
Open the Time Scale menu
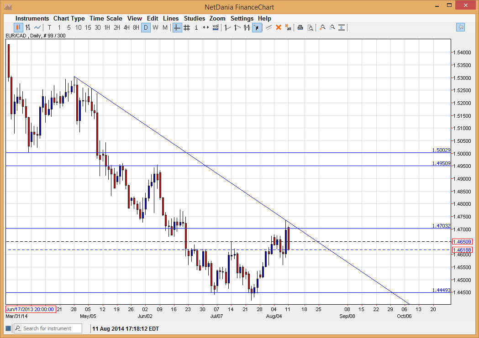coord(106,18)
